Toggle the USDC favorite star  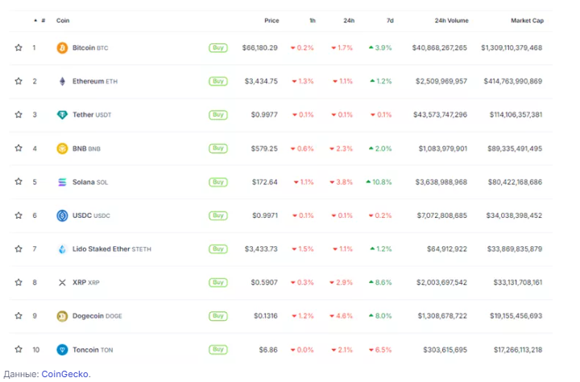(19, 215)
